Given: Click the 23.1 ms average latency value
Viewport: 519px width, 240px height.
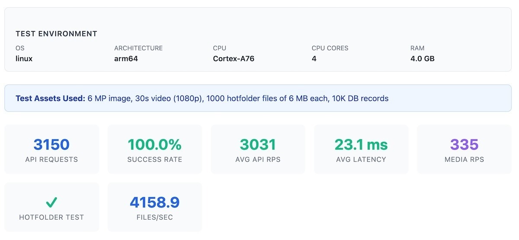Looking at the screenshot, I should 361,145.
